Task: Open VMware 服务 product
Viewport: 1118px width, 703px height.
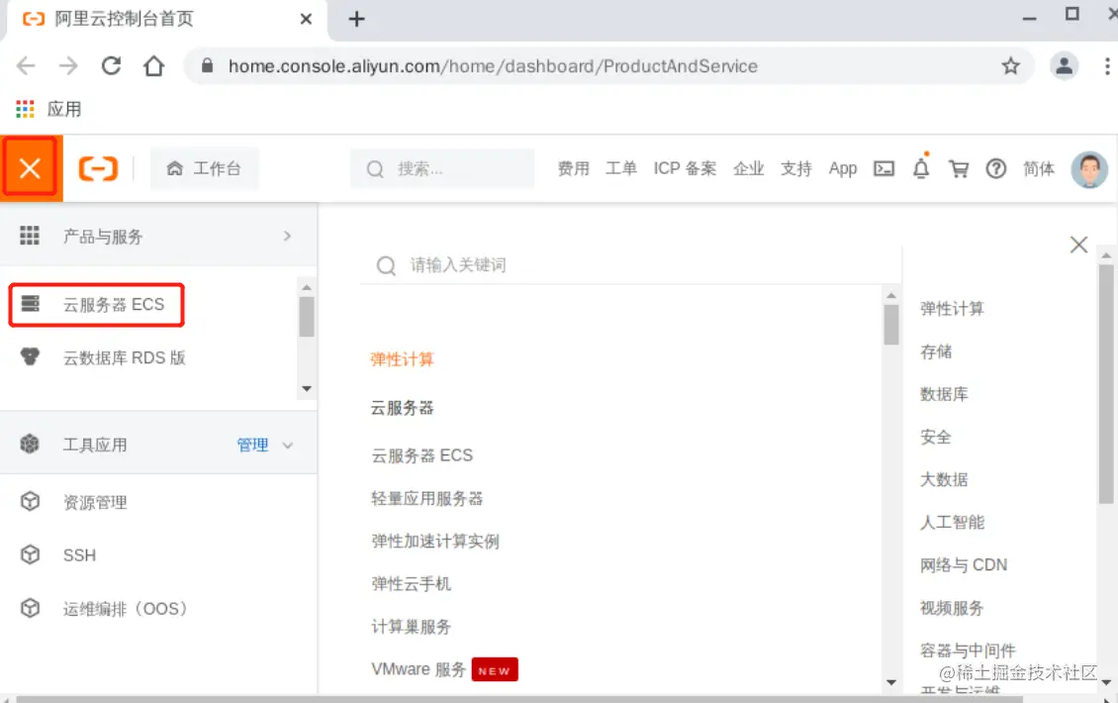Action: point(419,669)
